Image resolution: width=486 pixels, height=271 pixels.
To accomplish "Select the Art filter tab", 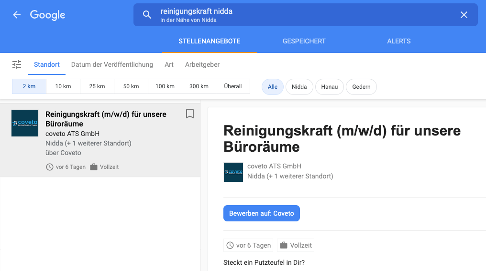I will click(x=169, y=64).
